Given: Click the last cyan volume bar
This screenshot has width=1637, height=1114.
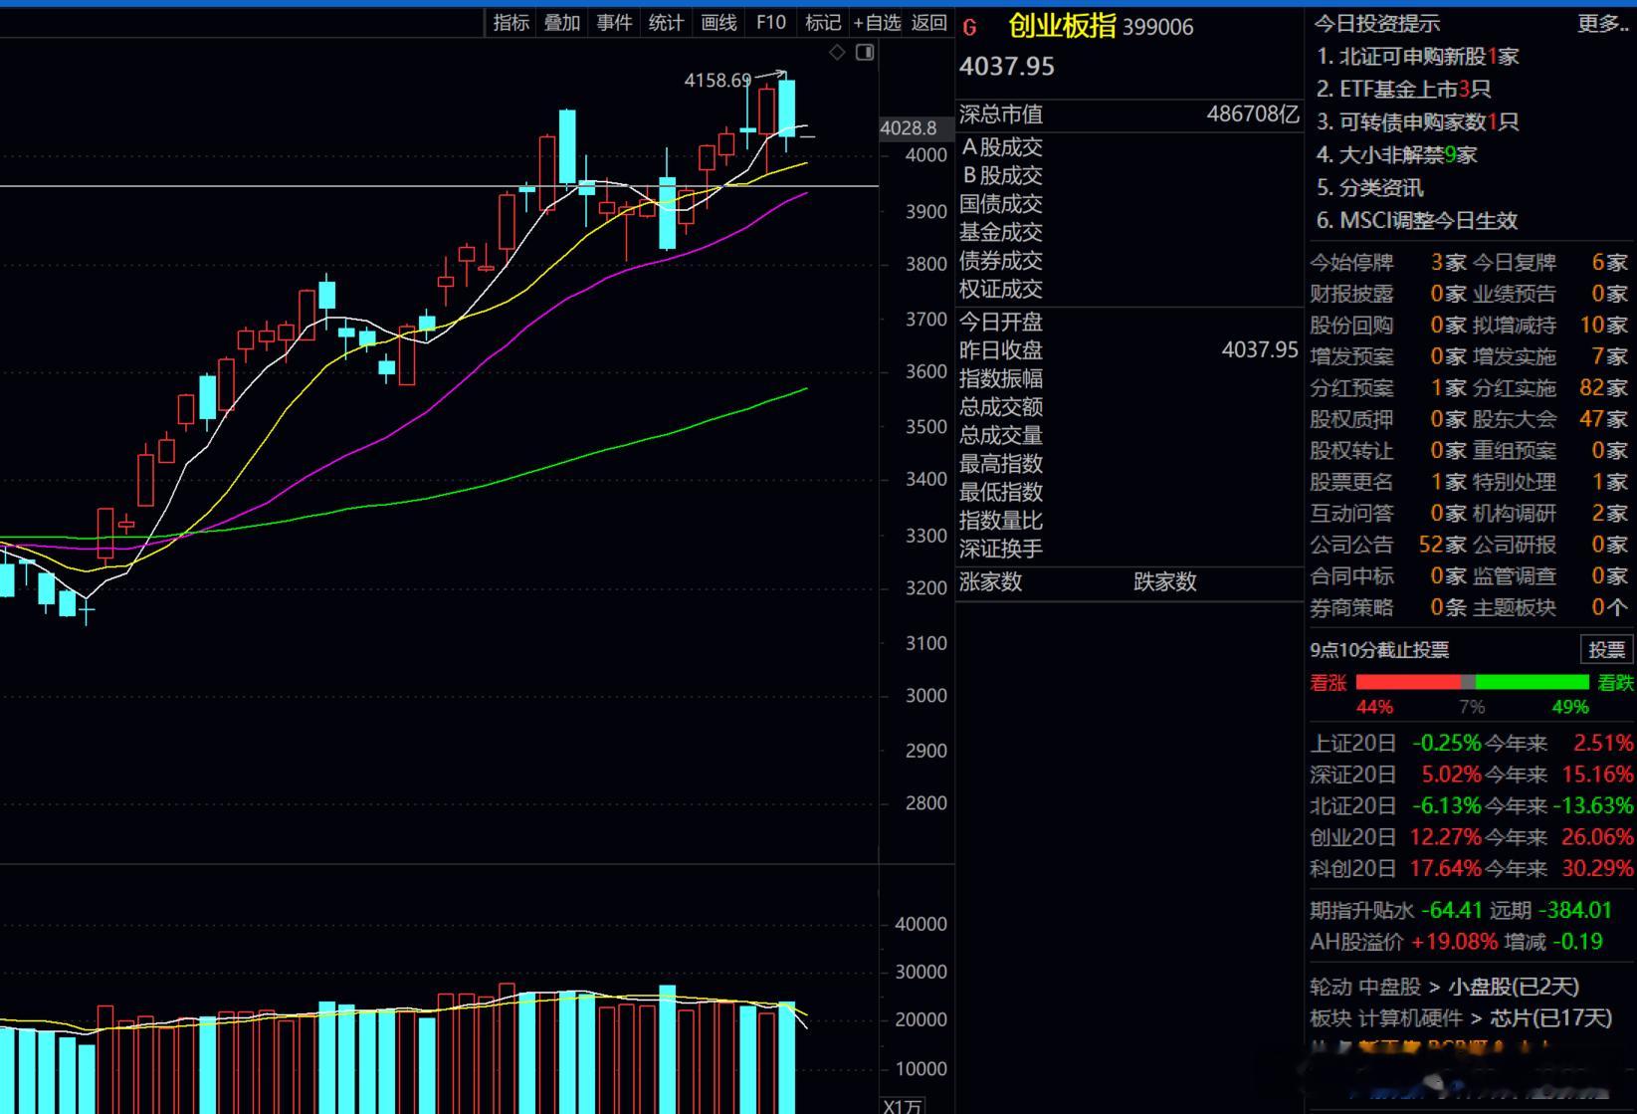Looking at the screenshot, I should (x=787, y=1057).
